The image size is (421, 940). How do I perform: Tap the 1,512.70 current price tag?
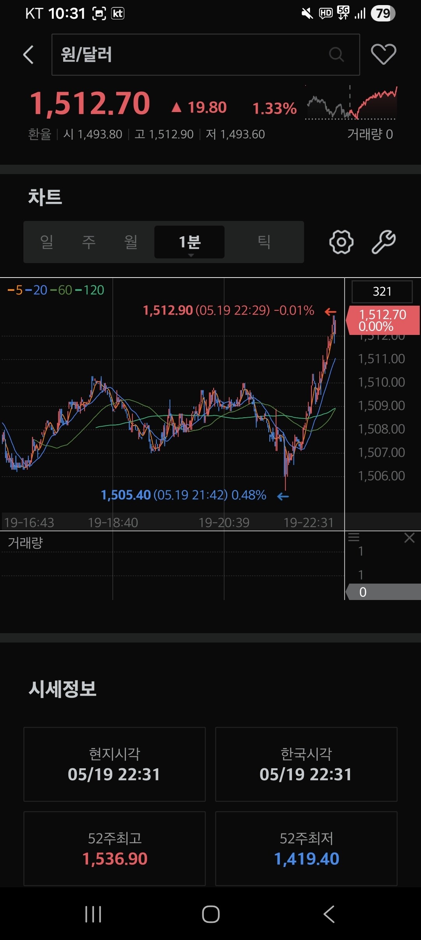tap(382, 320)
